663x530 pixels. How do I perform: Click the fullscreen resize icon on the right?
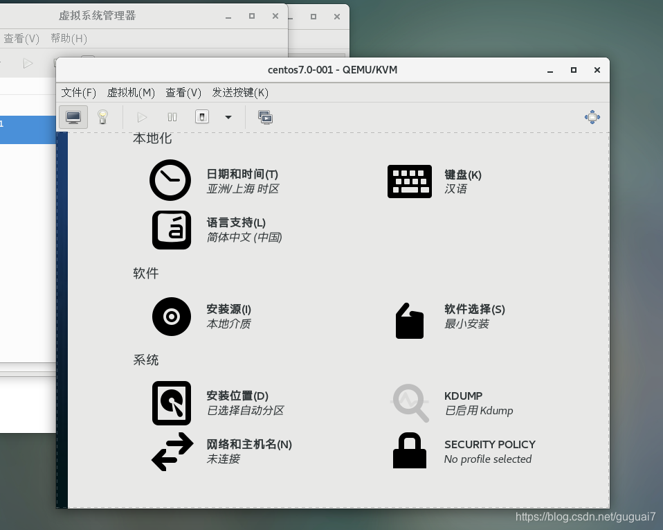pos(592,116)
